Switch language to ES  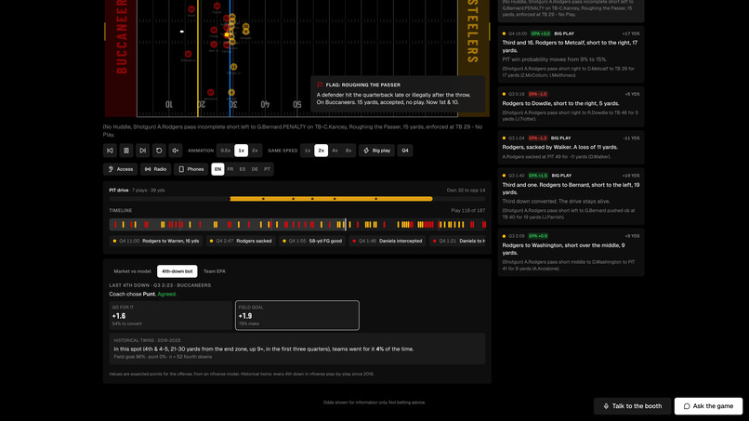pyautogui.click(x=243, y=169)
